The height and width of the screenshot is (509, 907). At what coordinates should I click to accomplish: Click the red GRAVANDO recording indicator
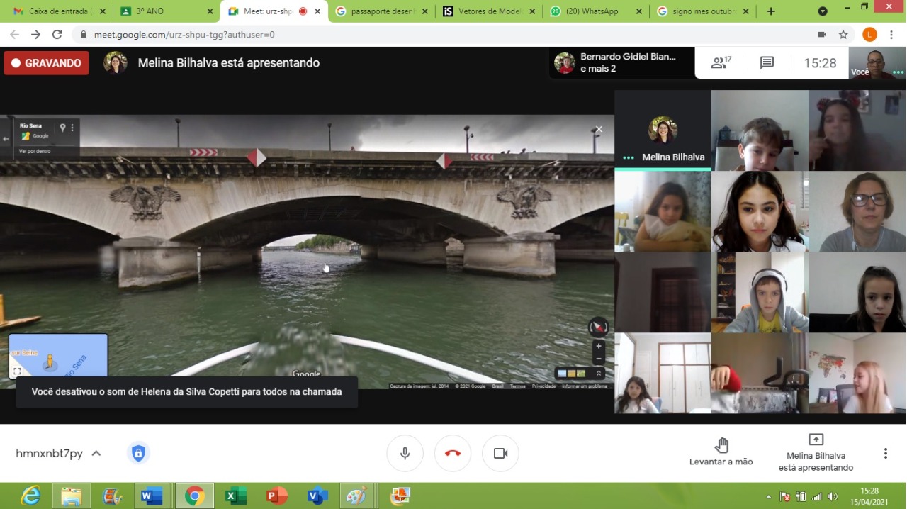click(x=46, y=63)
